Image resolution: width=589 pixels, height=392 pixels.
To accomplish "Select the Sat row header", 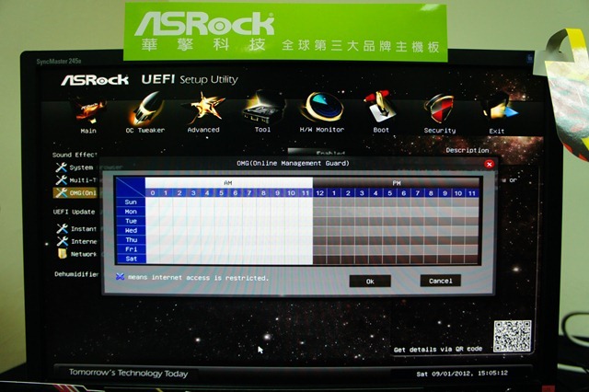I will [131, 259].
